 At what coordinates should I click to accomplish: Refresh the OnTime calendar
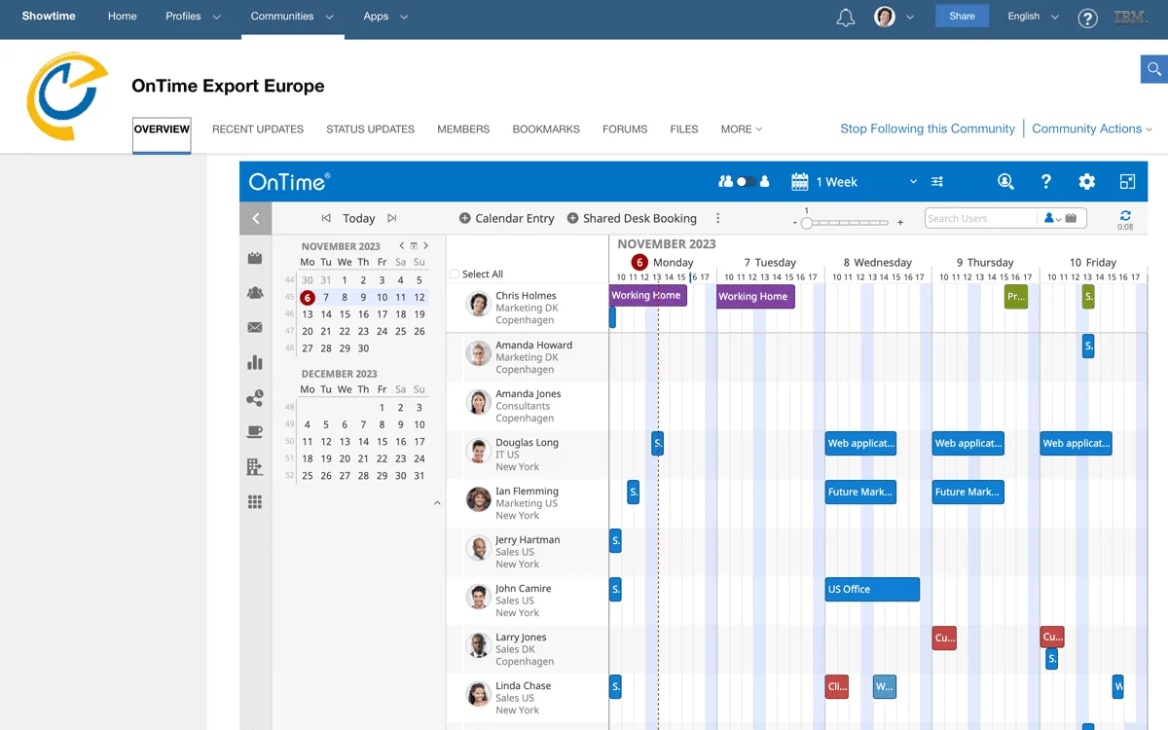pos(1125,215)
